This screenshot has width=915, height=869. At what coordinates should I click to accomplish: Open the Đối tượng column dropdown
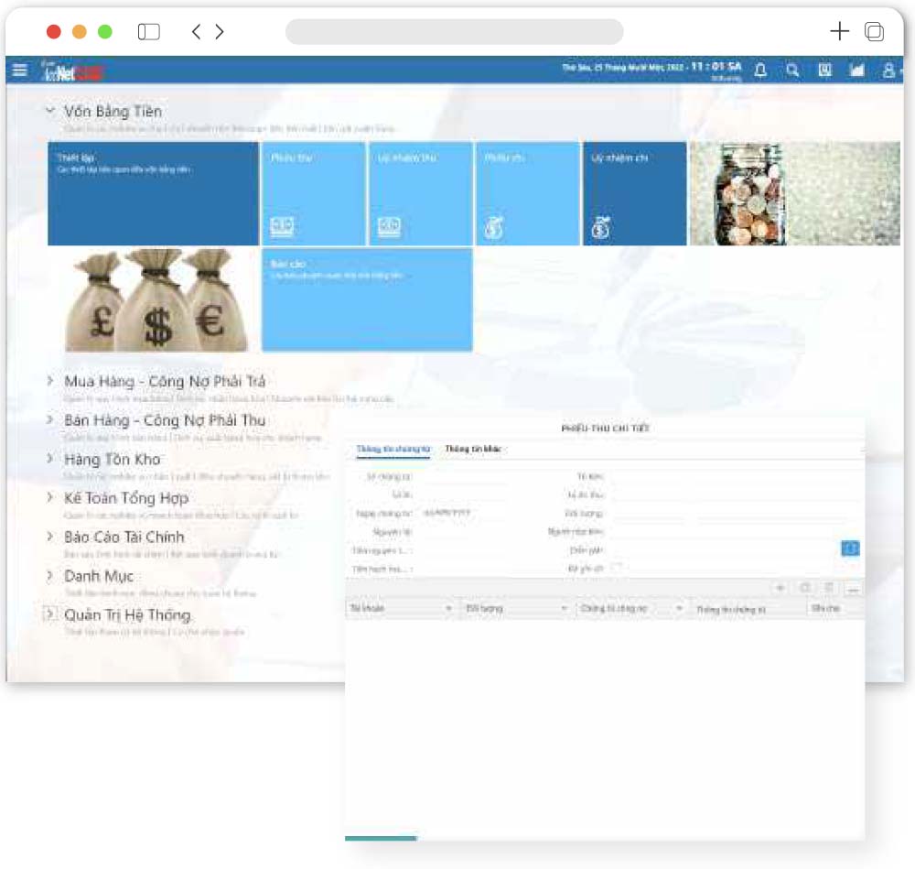coord(564,609)
